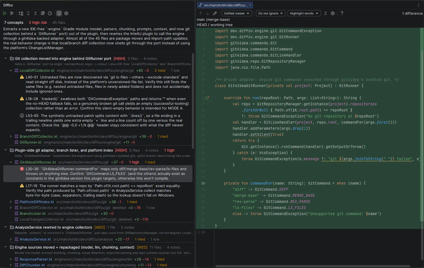Collapse unchanged fragments icon in diff toolbar
Screen dimensions: 424x268
326,13
